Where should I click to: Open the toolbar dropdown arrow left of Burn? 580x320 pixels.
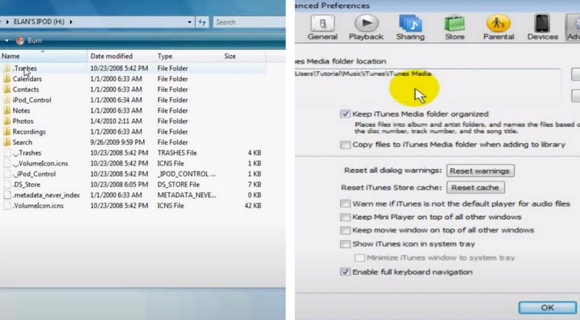[x=7, y=41]
